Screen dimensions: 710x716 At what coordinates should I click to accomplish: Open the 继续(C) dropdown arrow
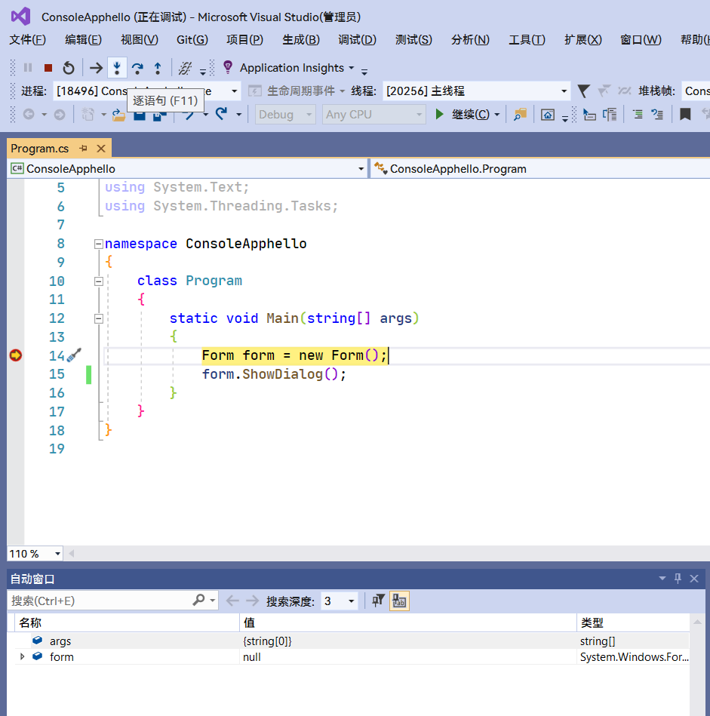(x=496, y=114)
